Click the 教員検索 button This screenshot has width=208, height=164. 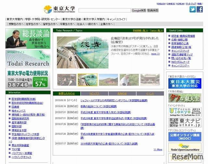(153, 10)
